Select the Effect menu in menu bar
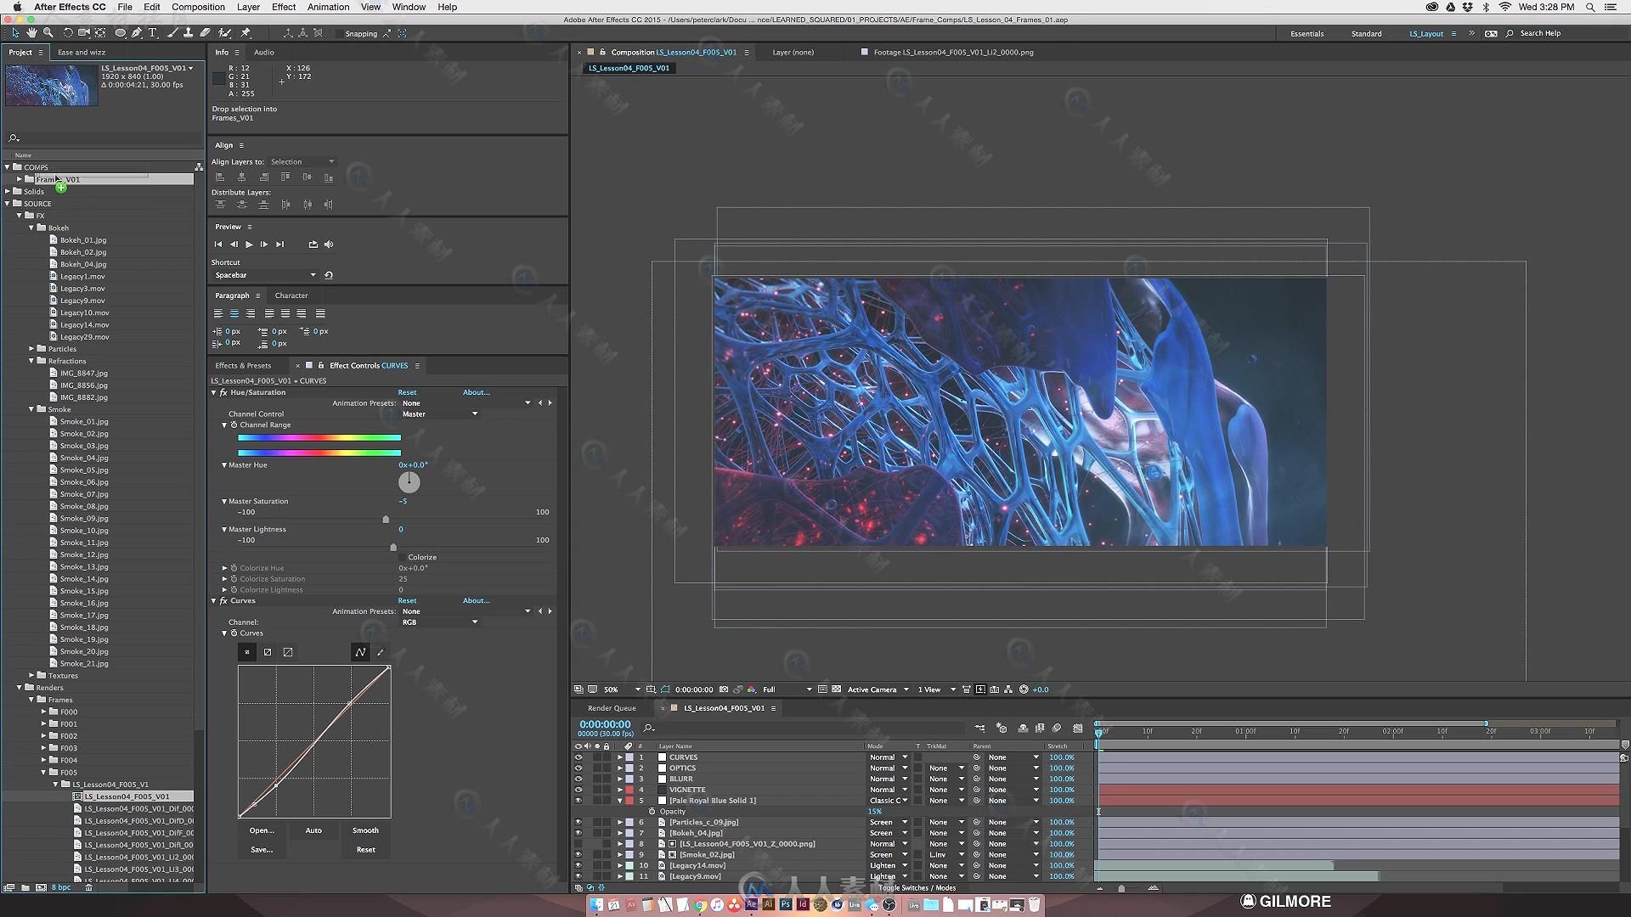 click(x=284, y=7)
